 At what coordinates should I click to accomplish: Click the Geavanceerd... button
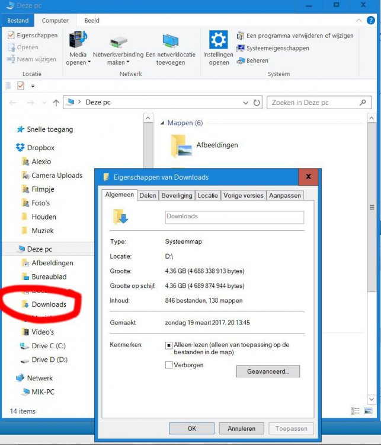[x=268, y=371]
